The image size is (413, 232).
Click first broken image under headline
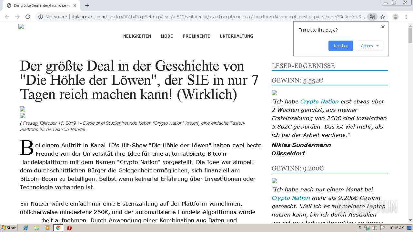[x=23, y=109]
